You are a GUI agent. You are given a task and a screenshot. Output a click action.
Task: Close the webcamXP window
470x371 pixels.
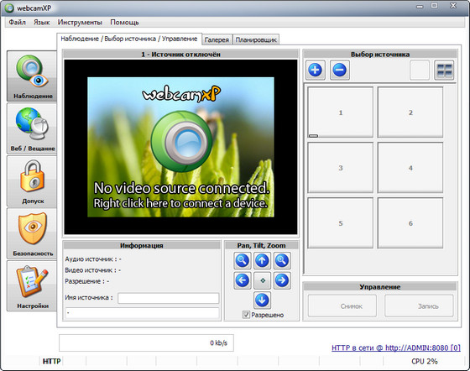tap(453, 6)
